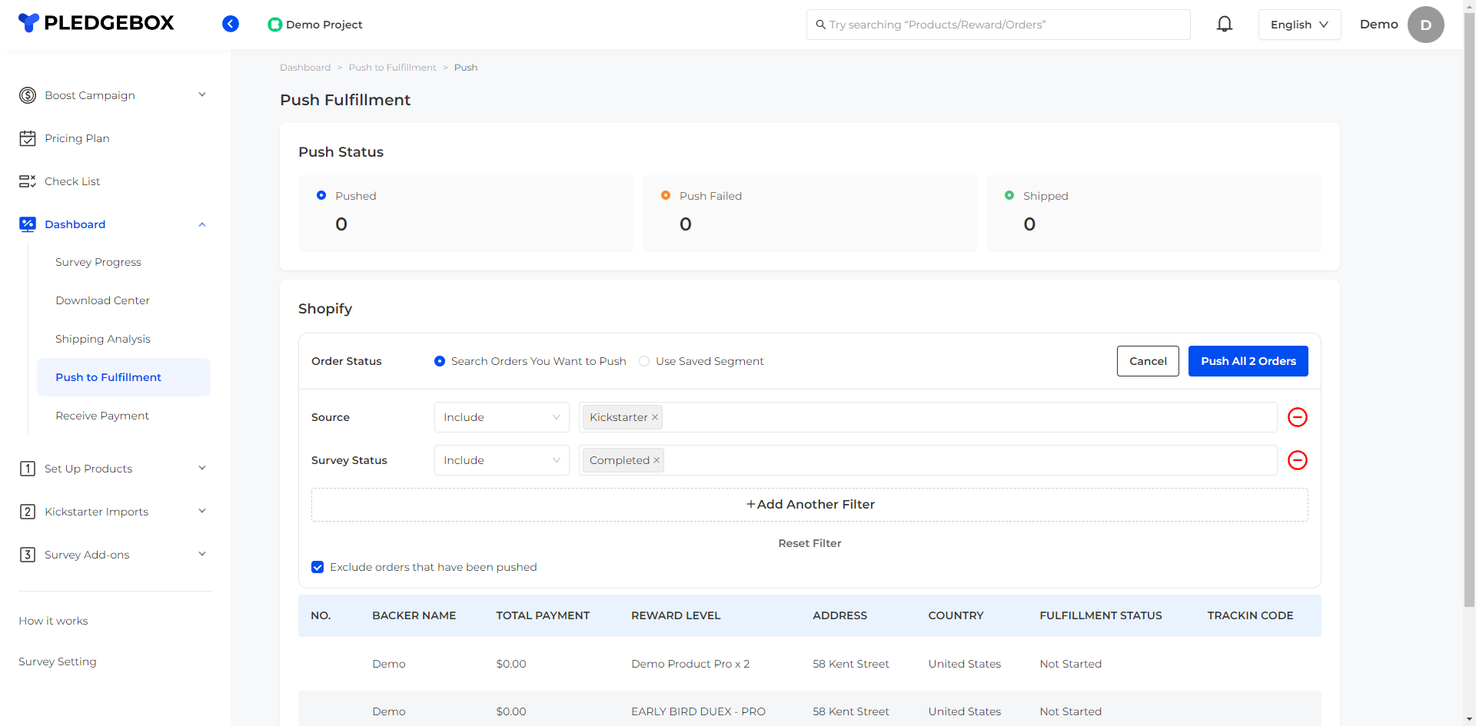Click the Boost Campaign coin icon
Screen dimensions: 1476x726
click(28, 95)
